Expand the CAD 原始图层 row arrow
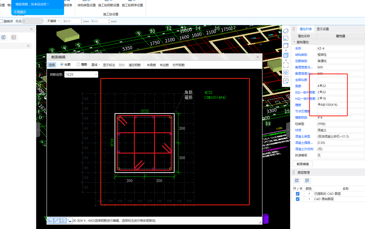365x229 pixels. tap(309, 199)
